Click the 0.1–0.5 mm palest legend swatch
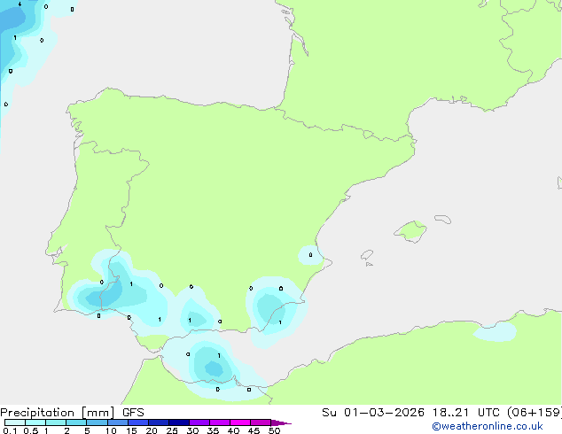The height and width of the screenshot is (434, 562). pos(15,422)
